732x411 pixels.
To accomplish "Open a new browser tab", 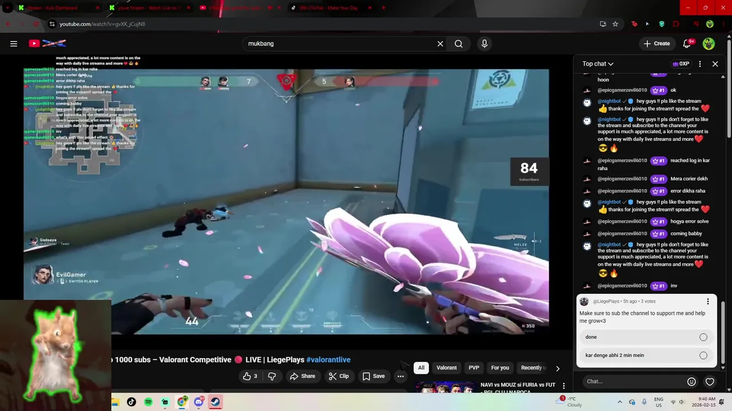I will (x=383, y=8).
